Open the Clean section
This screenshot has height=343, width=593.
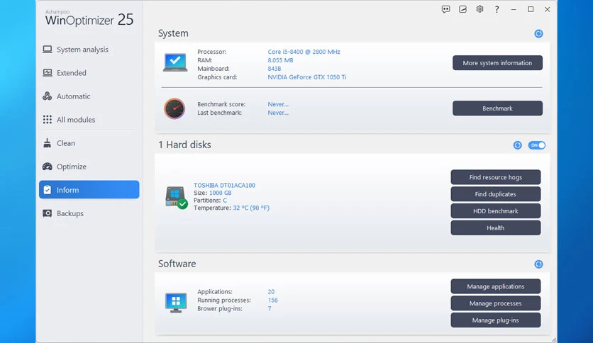pyautogui.click(x=89, y=143)
